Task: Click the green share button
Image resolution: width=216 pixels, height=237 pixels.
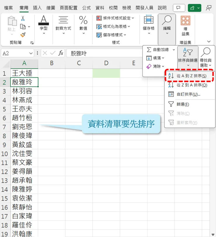Action: pyautogui.click(x=194, y=8)
